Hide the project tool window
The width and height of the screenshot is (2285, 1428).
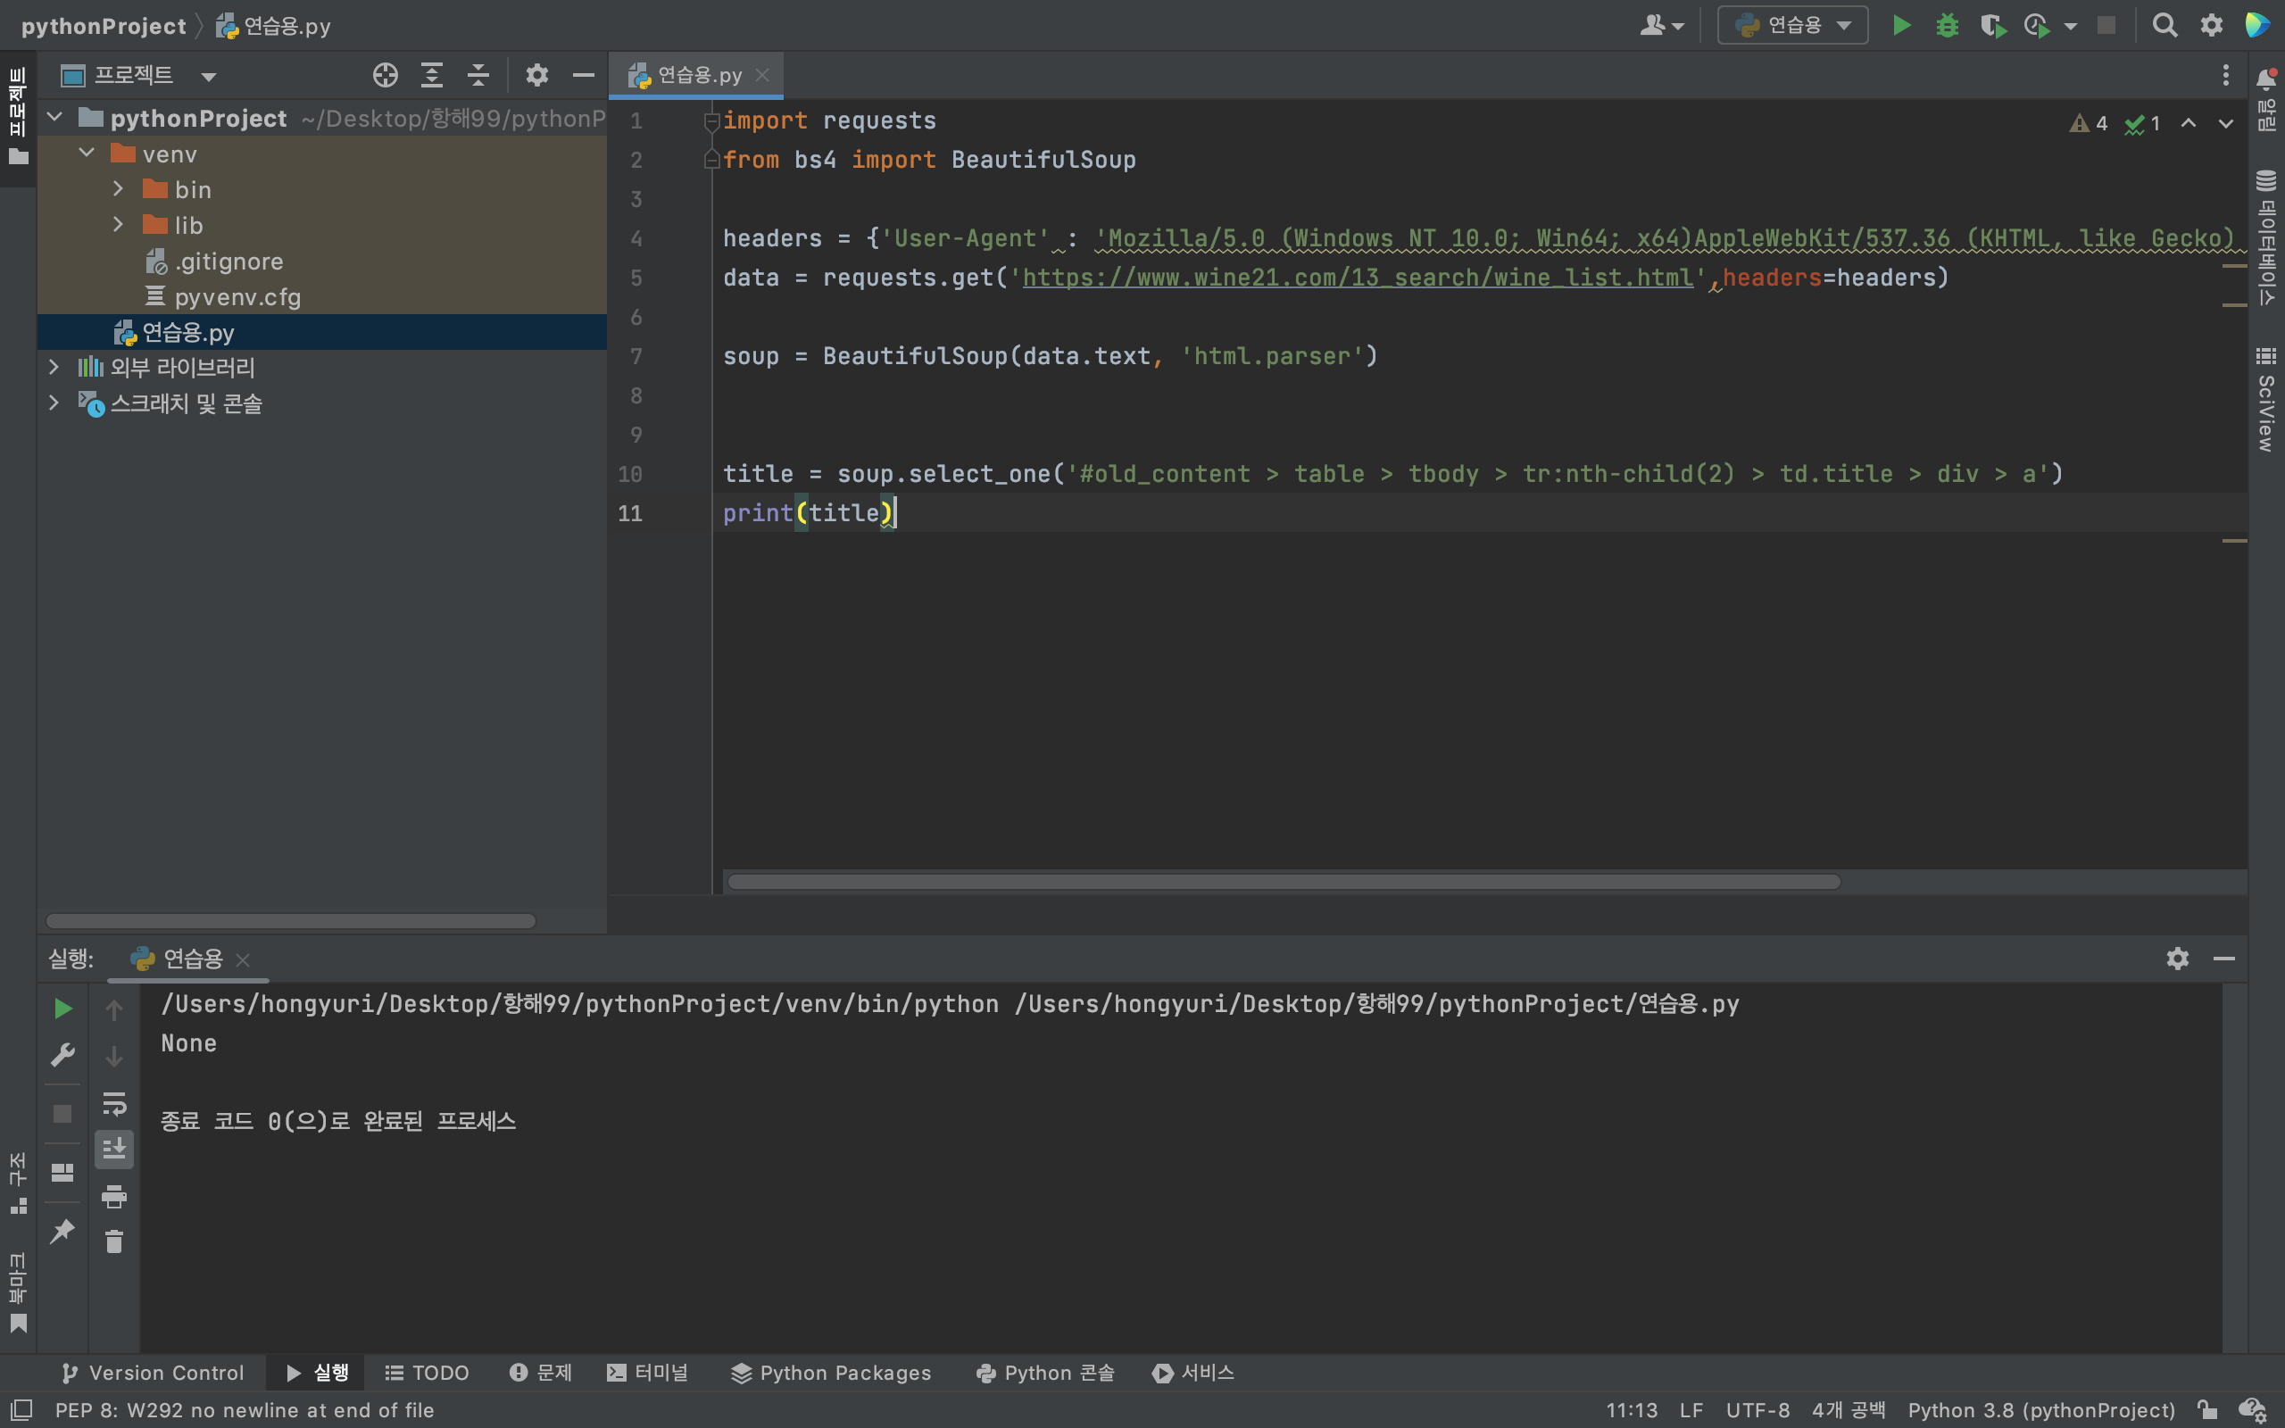(x=584, y=76)
